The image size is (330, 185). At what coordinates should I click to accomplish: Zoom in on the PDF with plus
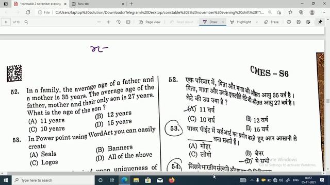pyautogui.click(x=109, y=22)
